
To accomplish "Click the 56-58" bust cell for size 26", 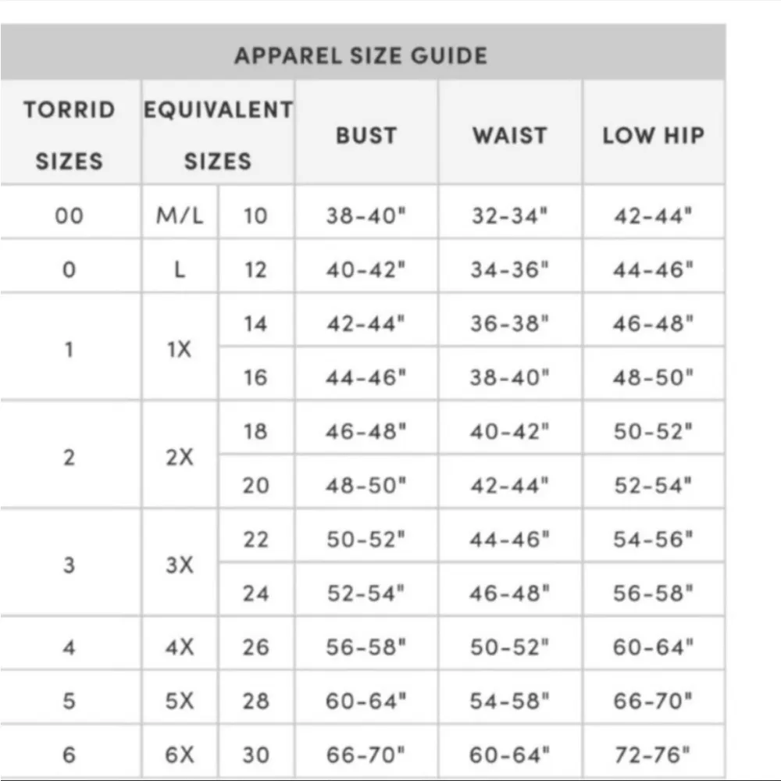I will click(366, 647).
